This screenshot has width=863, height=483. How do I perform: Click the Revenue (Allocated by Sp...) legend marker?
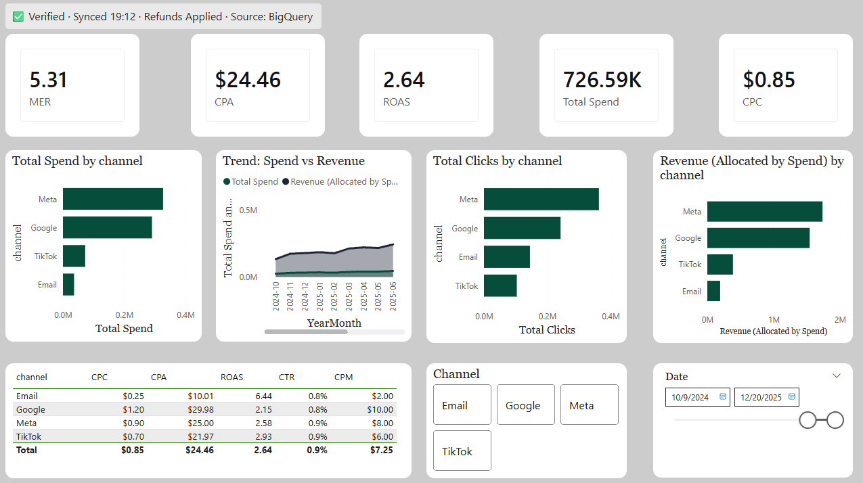point(286,182)
